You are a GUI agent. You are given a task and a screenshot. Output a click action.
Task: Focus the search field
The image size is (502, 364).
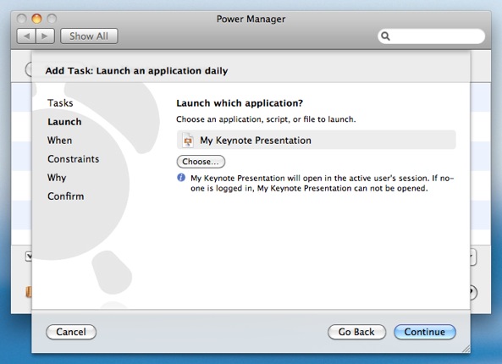431,36
